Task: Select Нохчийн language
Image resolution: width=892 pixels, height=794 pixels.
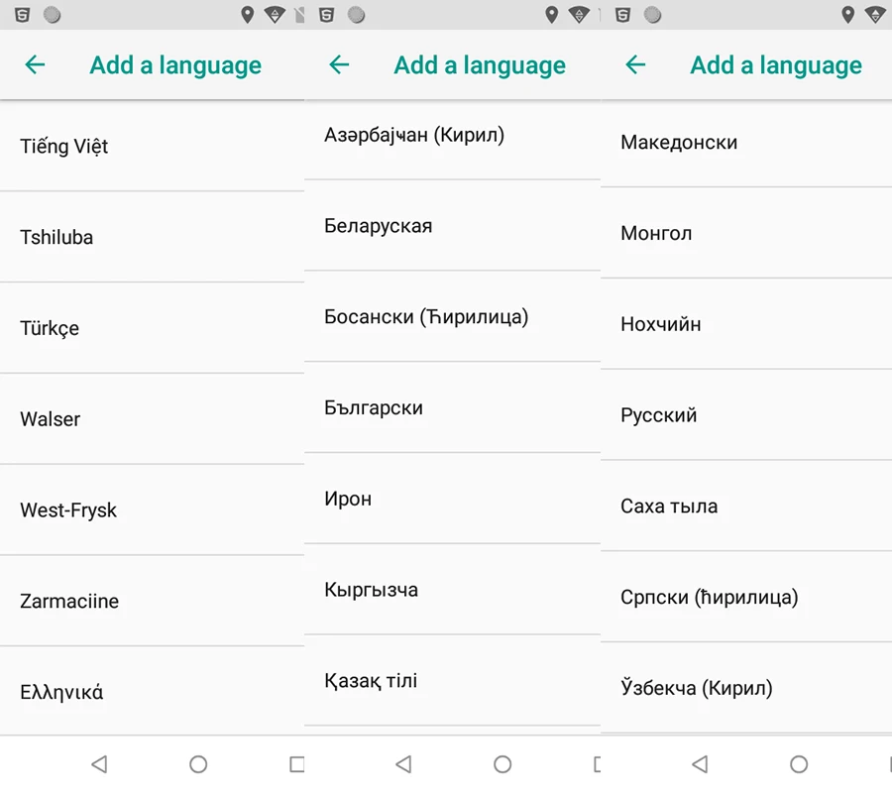Action: pyautogui.click(x=746, y=324)
